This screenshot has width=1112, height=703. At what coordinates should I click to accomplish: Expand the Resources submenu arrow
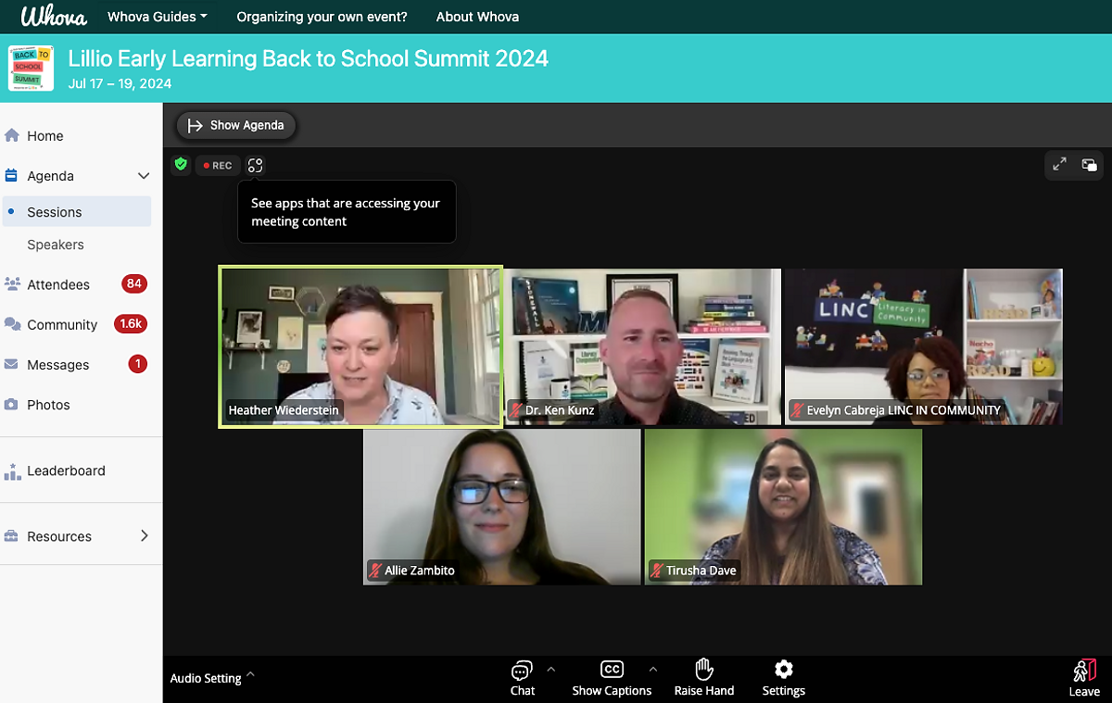click(144, 536)
